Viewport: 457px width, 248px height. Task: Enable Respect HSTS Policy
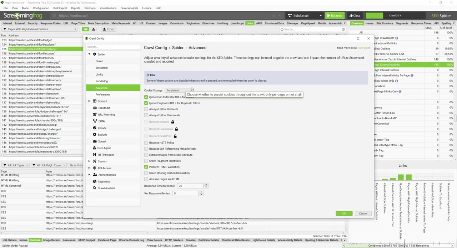(146, 143)
